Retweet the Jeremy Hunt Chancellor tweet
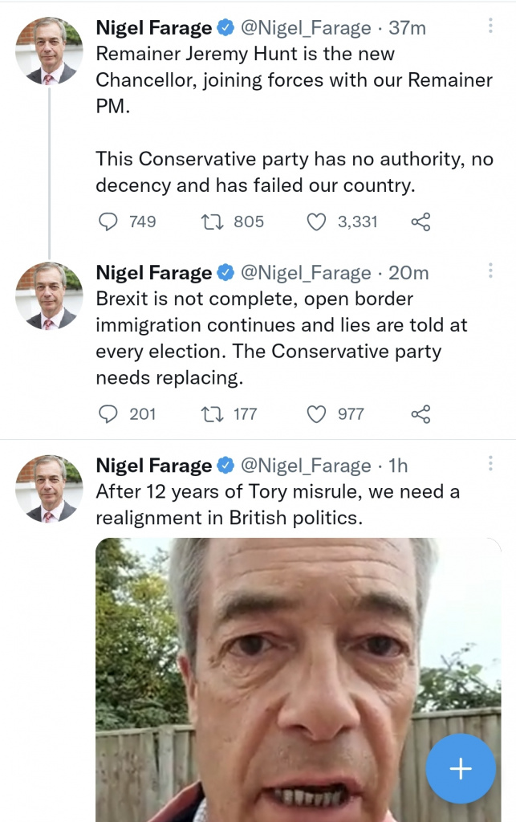Screen dimensions: 516x822 pos(212,222)
